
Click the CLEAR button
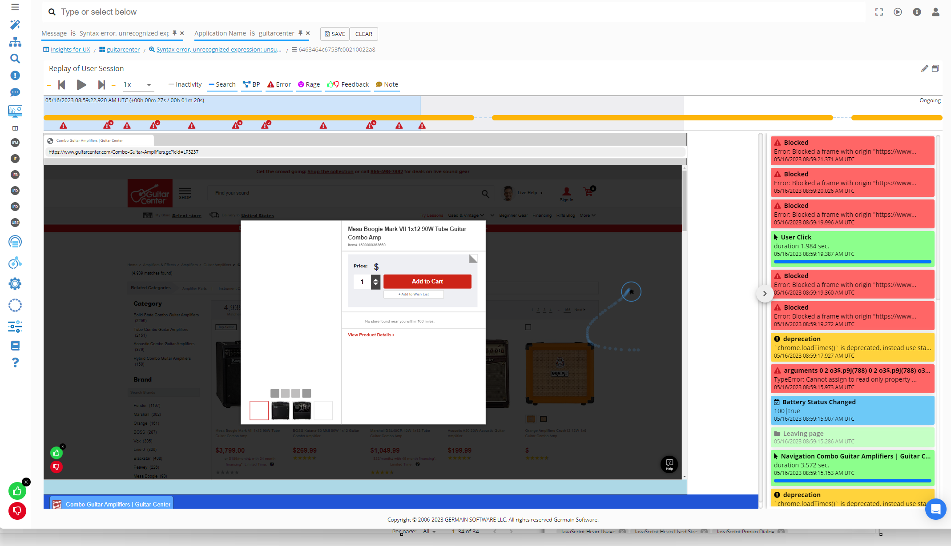tap(363, 34)
